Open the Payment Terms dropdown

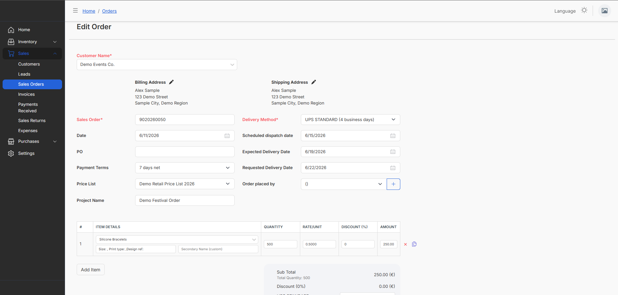tap(185, 168)
